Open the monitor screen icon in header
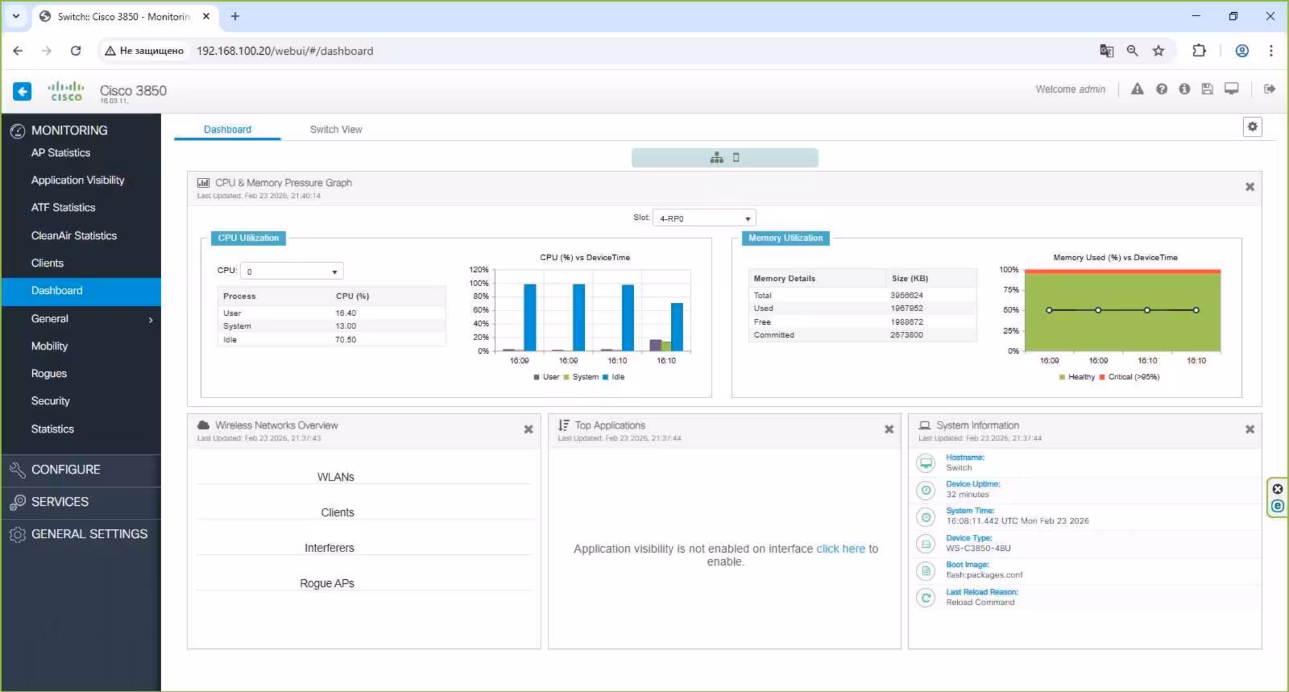Viewport: 1289px width, 692px height. click(1232, 89)
